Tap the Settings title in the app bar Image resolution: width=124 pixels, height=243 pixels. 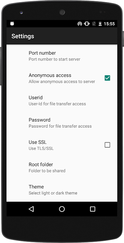[x=23, y=36]
